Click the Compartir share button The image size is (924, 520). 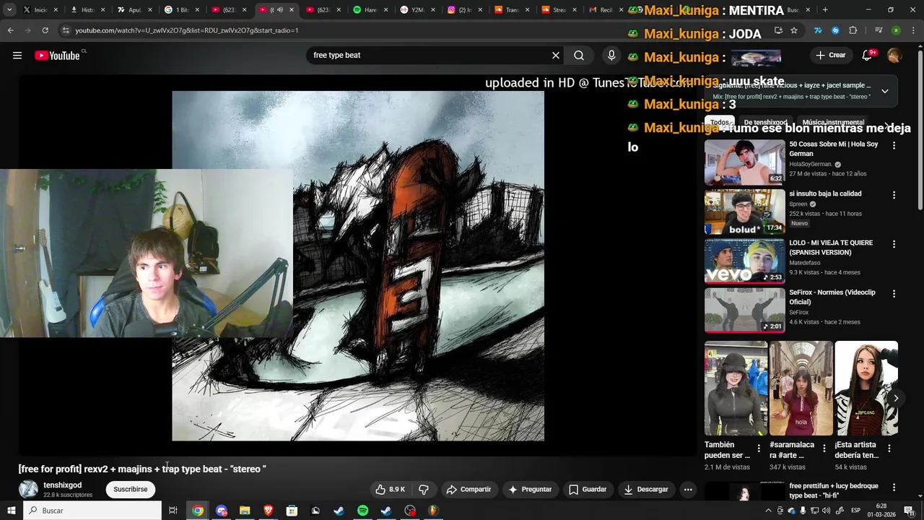tap(468, 490)
